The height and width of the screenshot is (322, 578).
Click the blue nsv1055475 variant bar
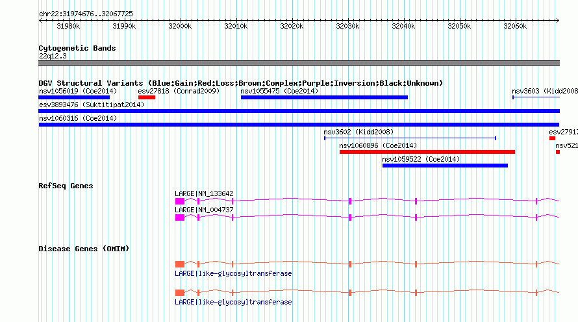(324, 97)
